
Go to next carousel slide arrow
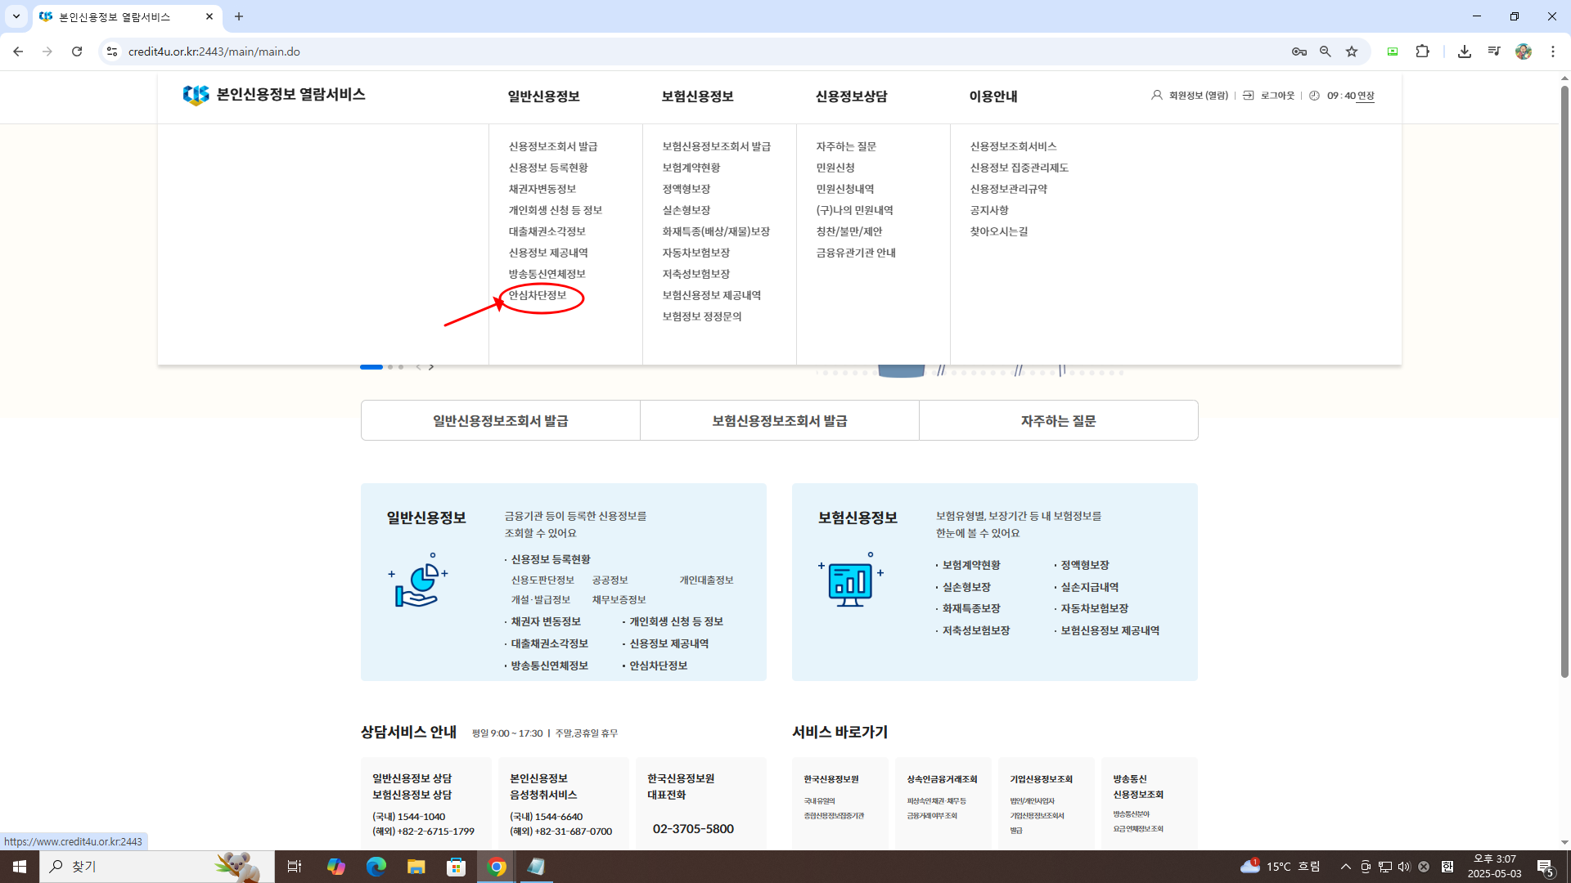[431, 367]
